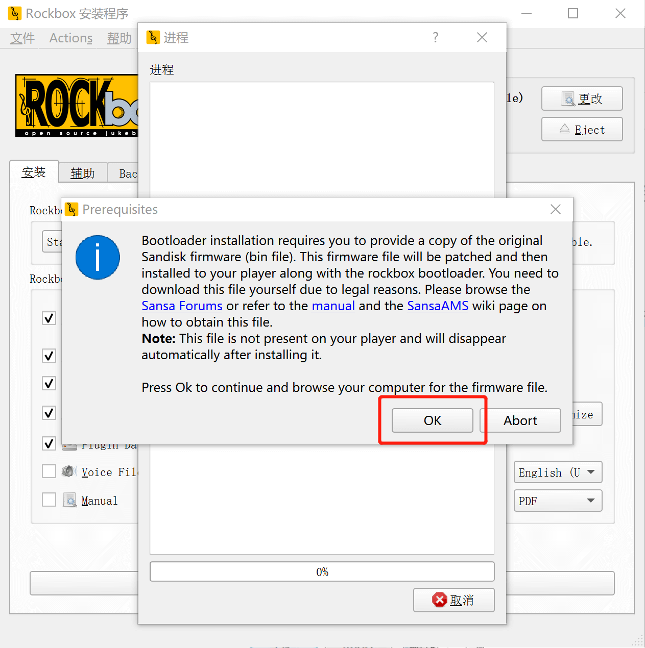Click the Rockbox logo image
Image resolution: width=645 pixels, height=648 pixels.
click(77, 106)
